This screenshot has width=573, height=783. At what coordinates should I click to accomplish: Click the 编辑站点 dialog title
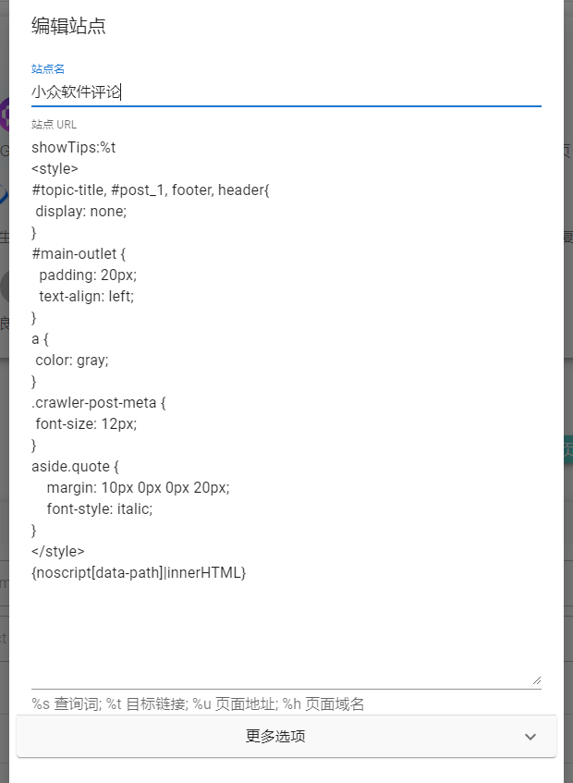coord(68,26)
